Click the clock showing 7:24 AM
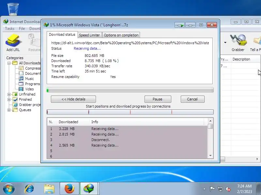Viewport: 261px width, 195px height. (244, 186)
